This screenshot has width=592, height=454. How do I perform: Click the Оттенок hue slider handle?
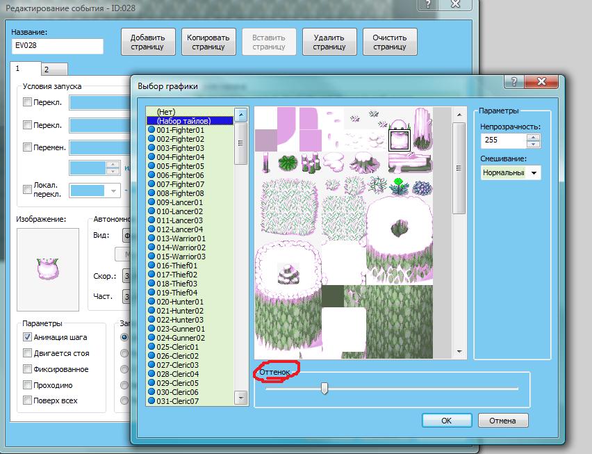coord(324,389)
